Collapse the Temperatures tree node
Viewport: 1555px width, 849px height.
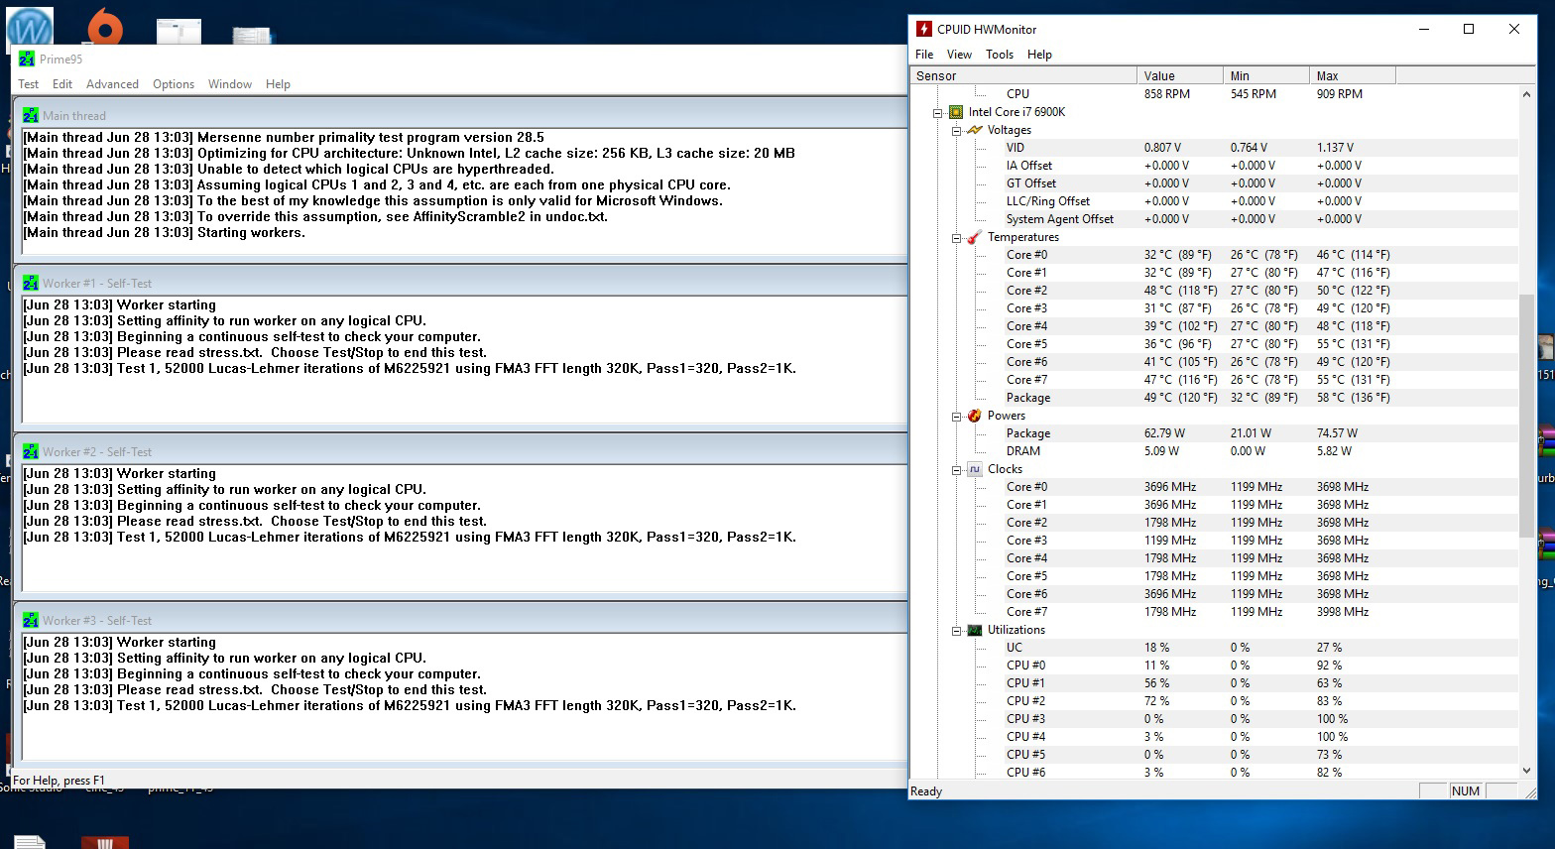pos(957,237)
